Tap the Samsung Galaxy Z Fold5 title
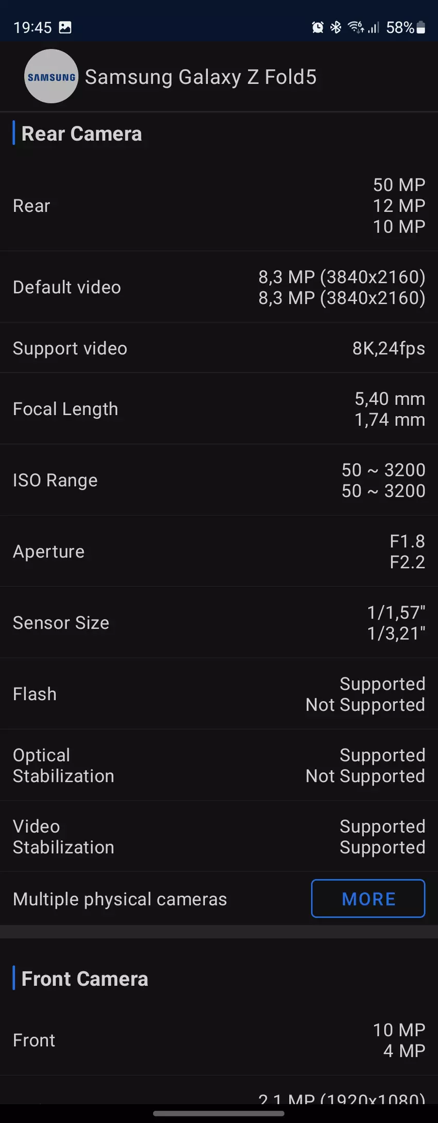 (200, 77)
